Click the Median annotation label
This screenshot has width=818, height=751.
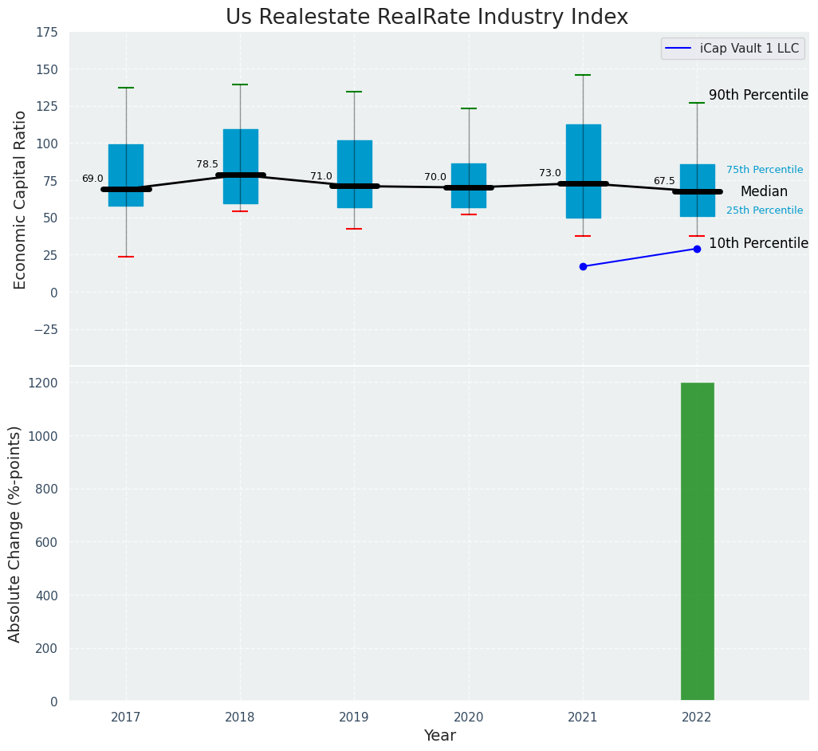(x=764, y=192)
